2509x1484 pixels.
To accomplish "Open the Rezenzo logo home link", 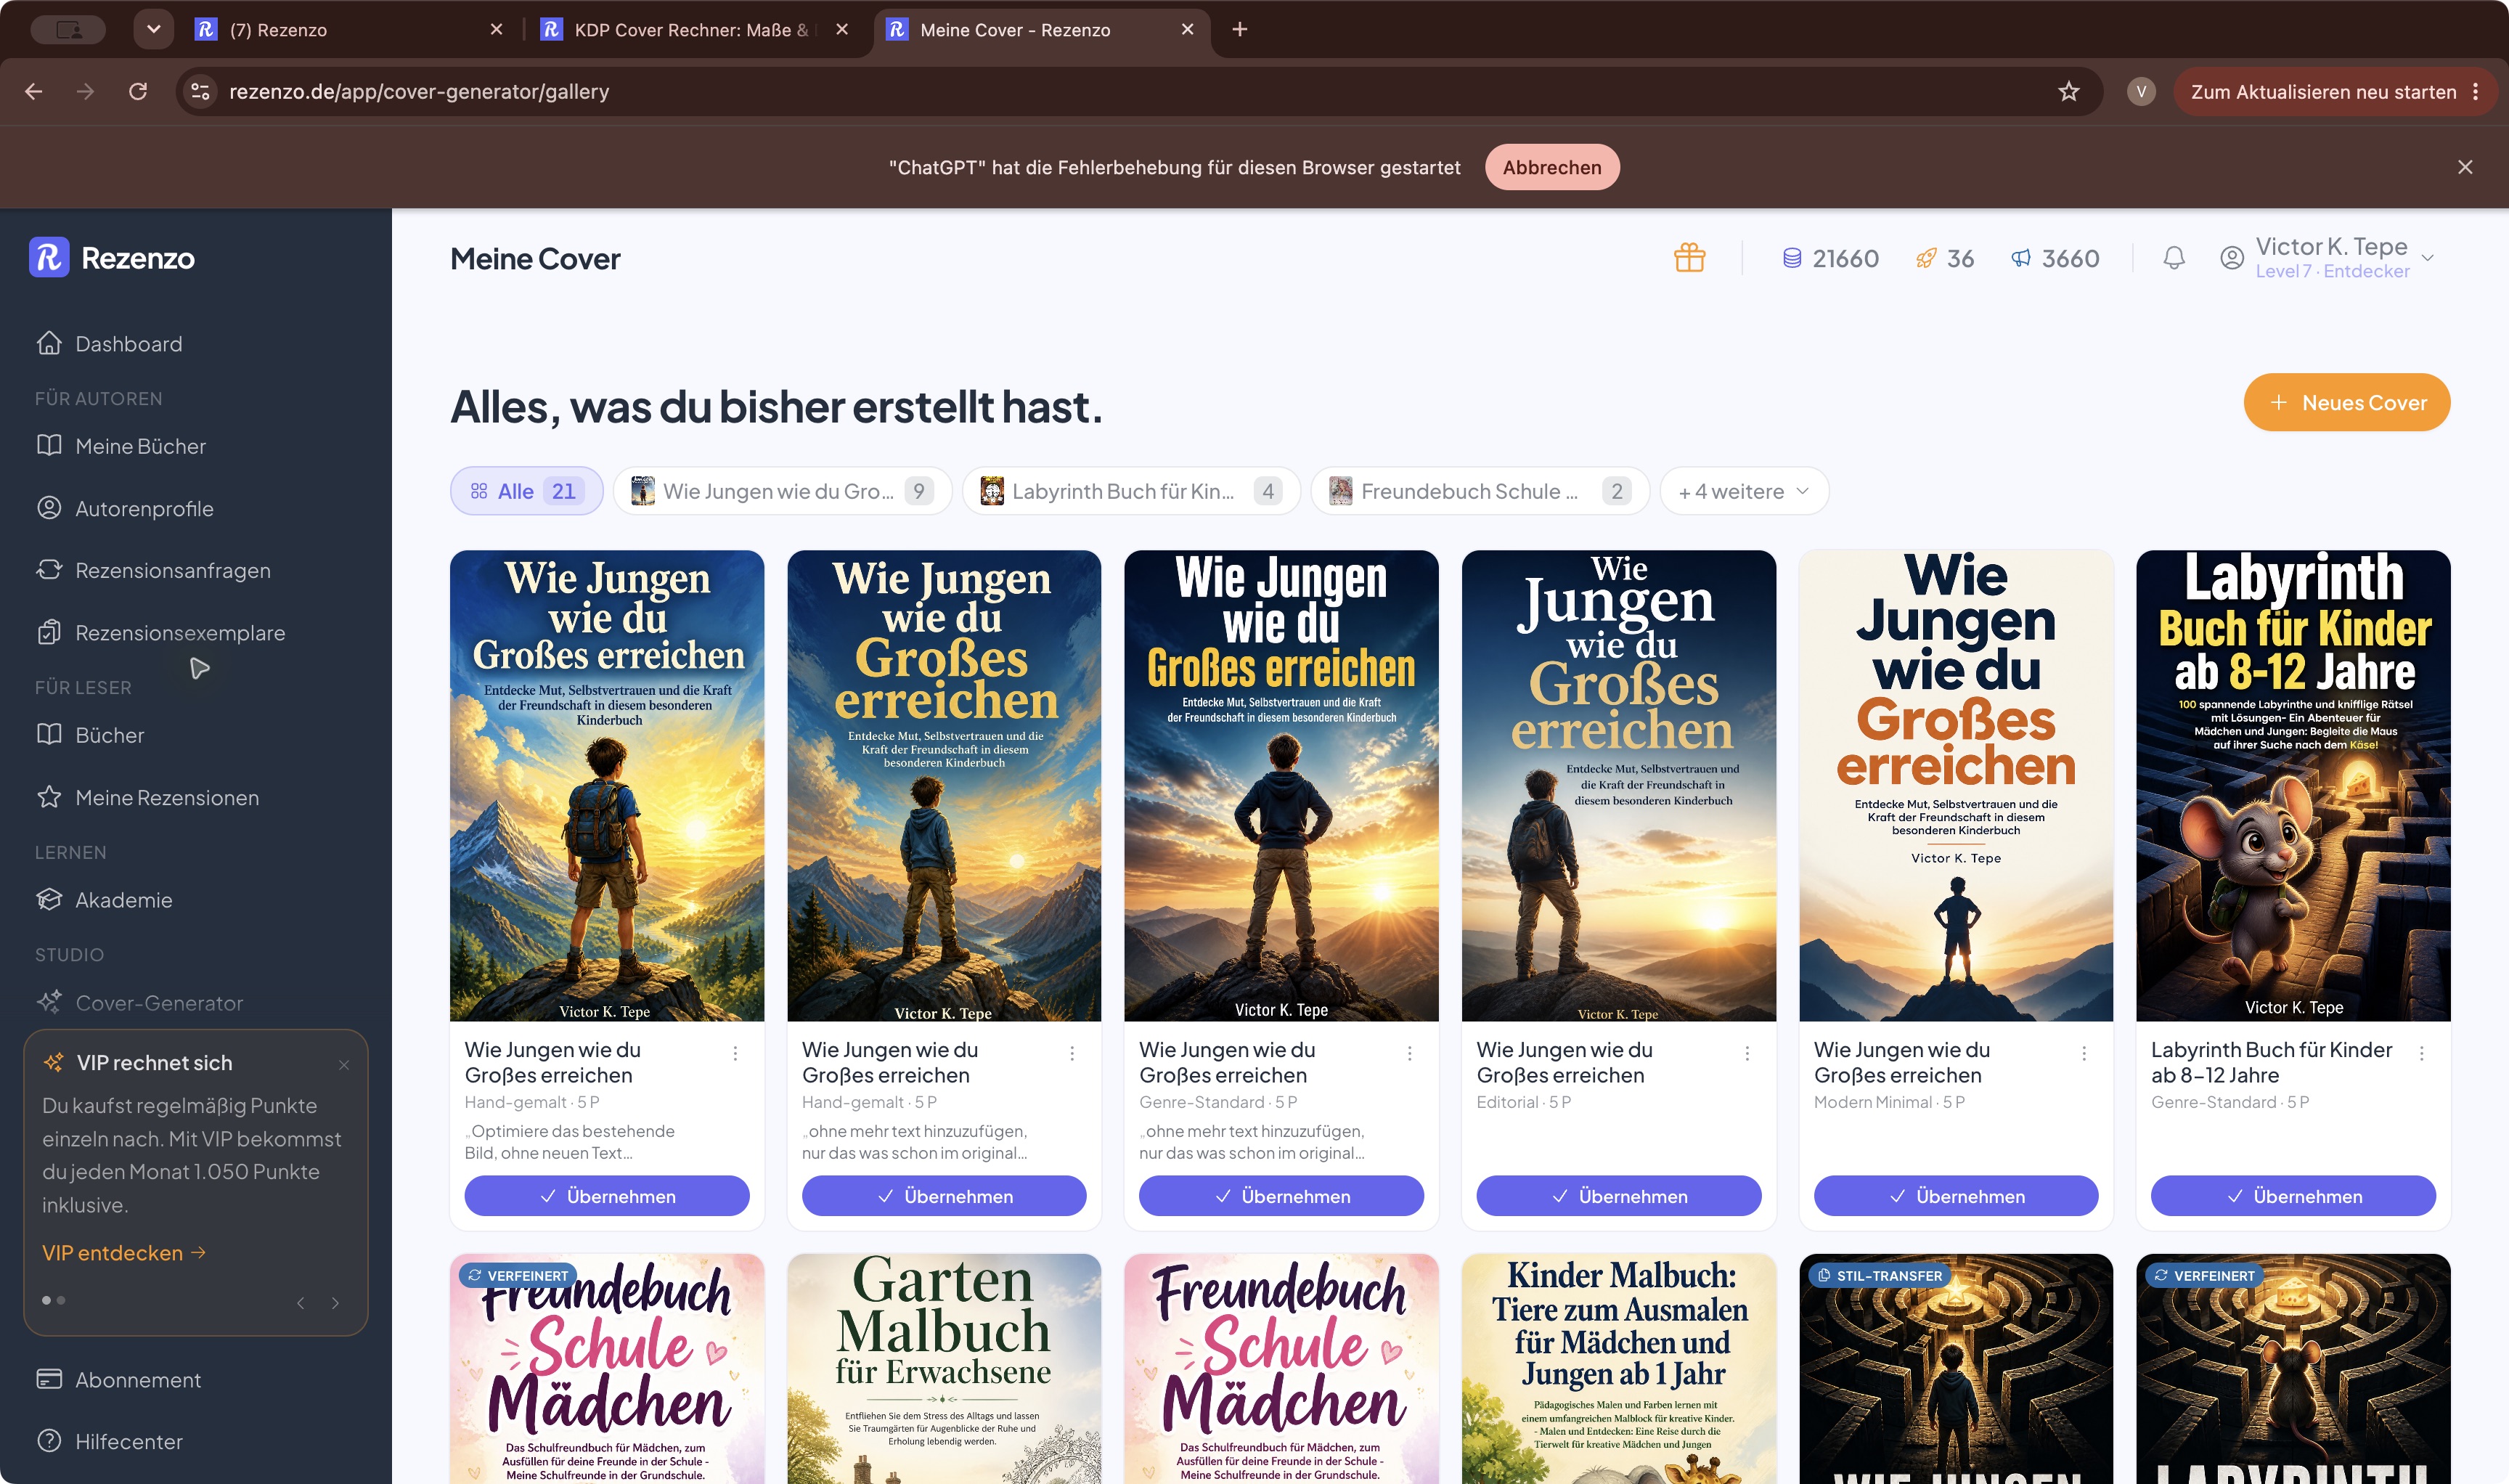I will [x=112, y=258].
